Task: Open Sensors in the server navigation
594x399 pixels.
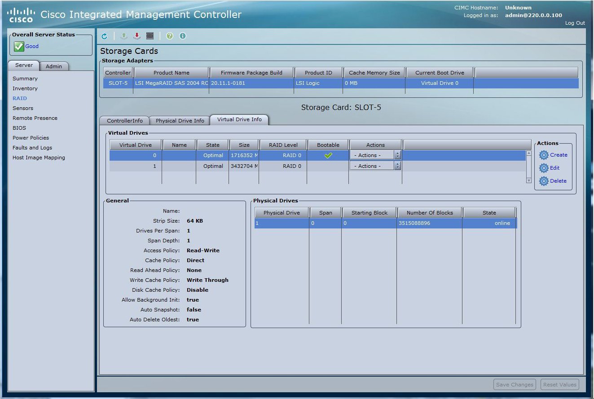Action: [x=23, y=108]
